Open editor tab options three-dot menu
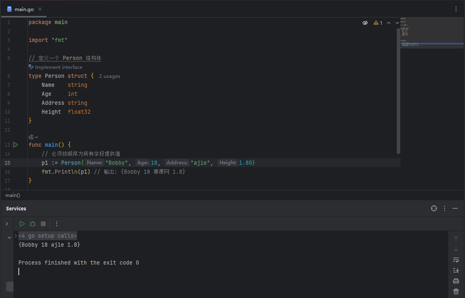 click(456, 9)
